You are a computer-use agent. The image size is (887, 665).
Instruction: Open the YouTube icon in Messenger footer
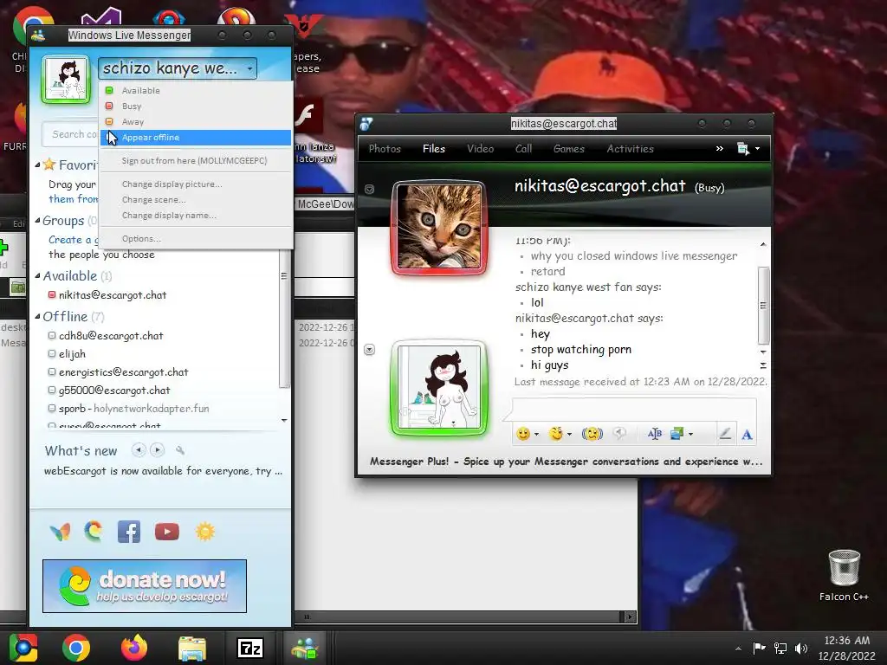[167, 532]
